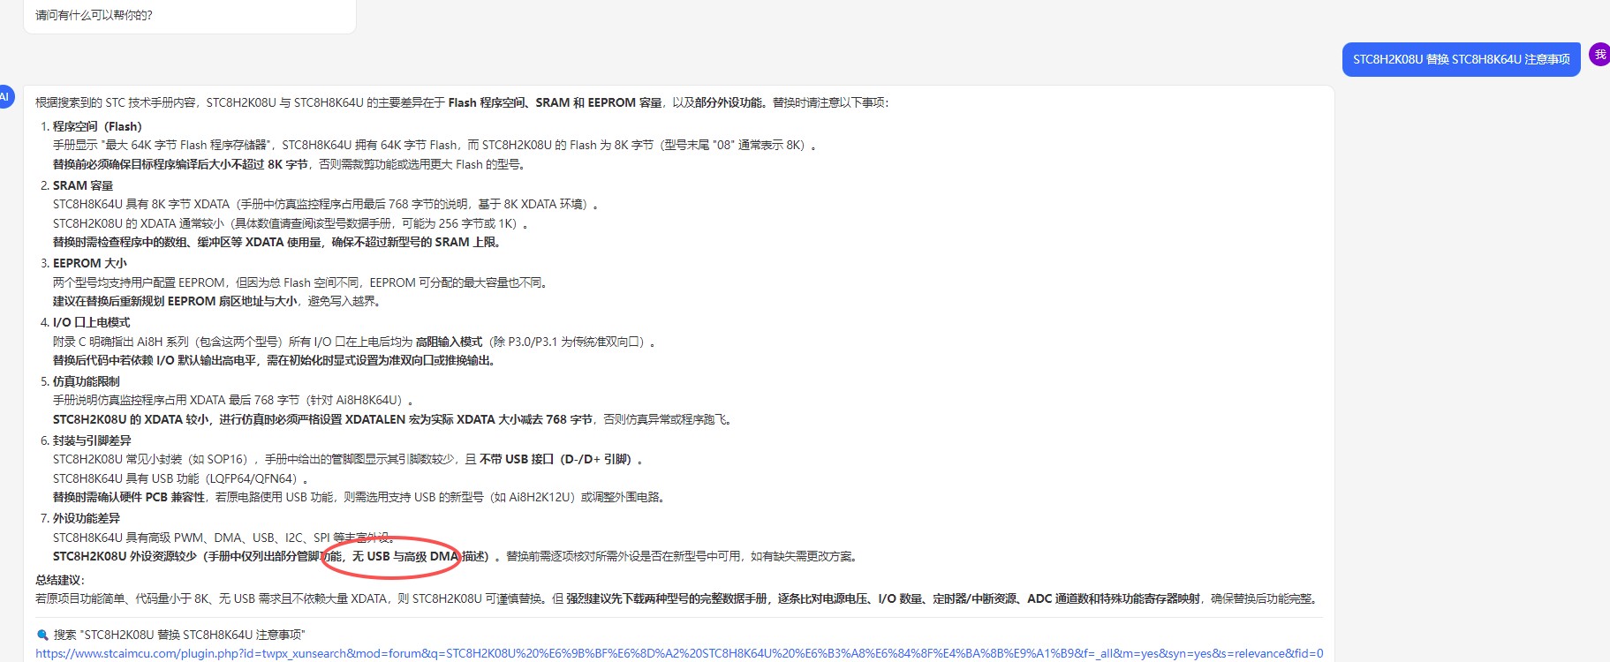The image size is (1610, 662).
Task: Click the intro sentence "根据搜索到的 STC 技术手册内容"
Action: [463, 102]
